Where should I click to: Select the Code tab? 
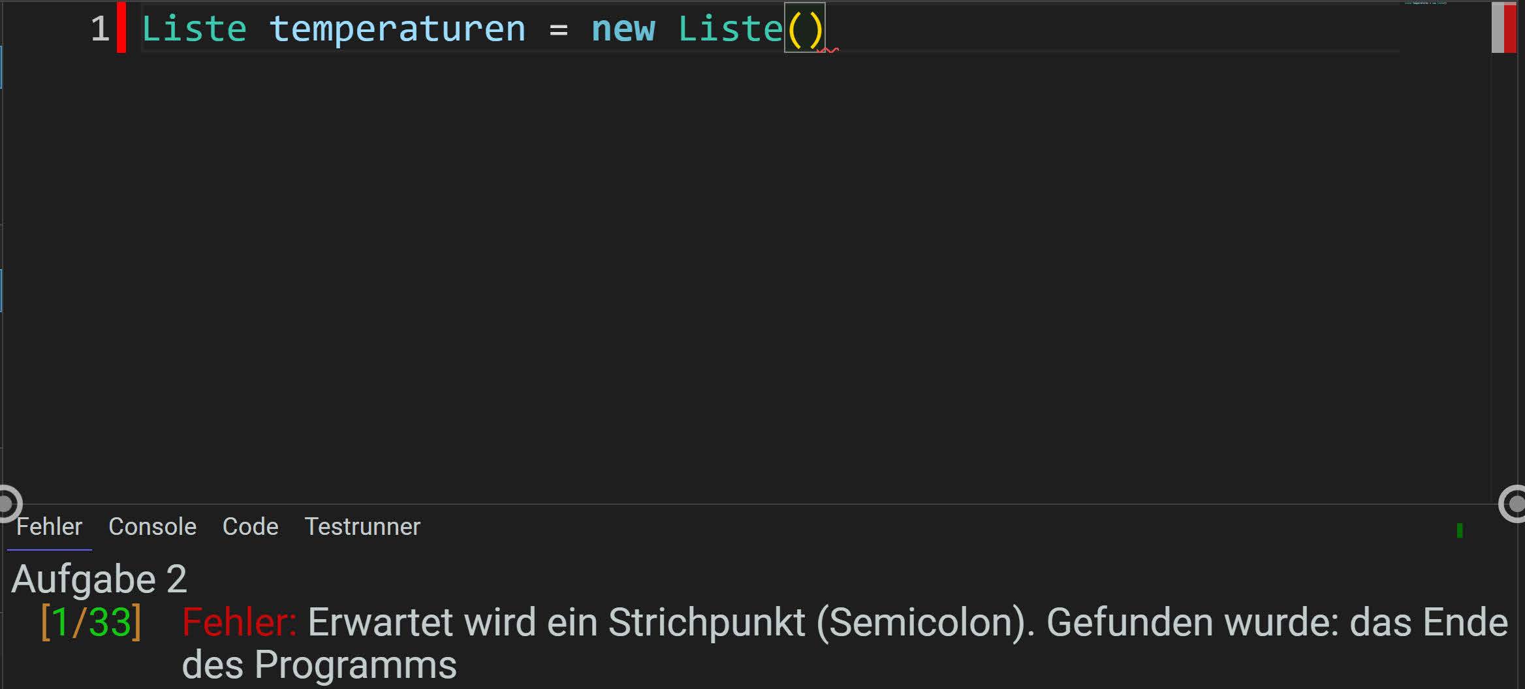coord(250,527)
